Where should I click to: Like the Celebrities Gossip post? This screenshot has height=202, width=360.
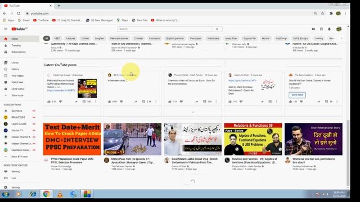click(49, 102)
